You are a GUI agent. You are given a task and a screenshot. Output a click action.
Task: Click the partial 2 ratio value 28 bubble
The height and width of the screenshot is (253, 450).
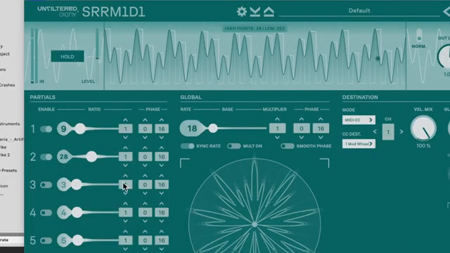click(x=63, y=157)
